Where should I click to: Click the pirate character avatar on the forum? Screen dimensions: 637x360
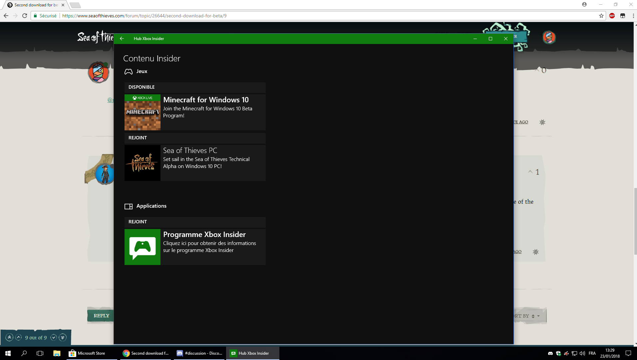click(105, 174)
